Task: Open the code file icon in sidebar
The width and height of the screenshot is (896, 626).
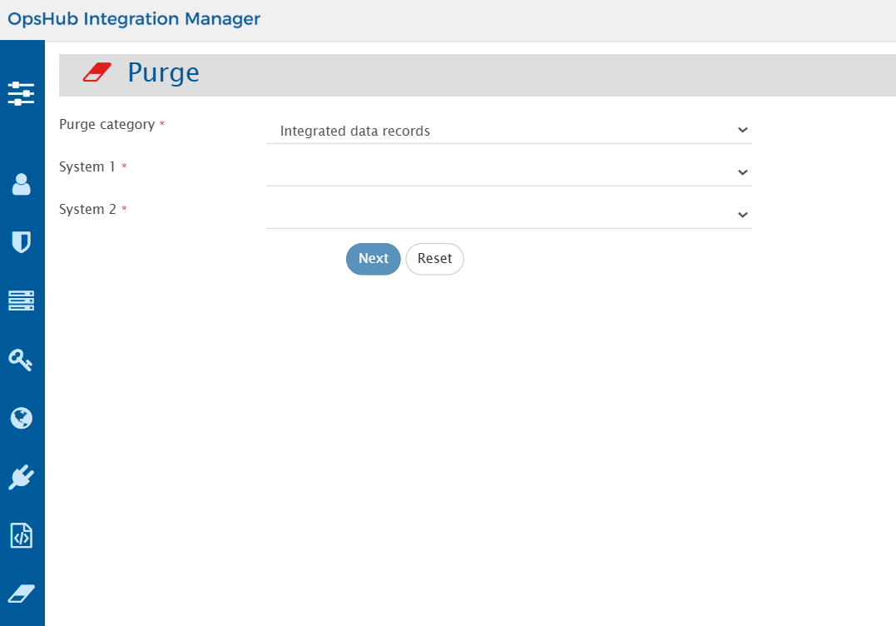Action: coord(22,536)
